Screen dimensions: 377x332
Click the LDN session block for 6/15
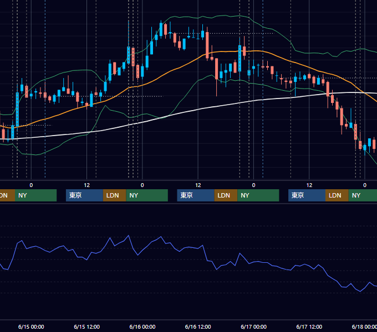(114, 195)
